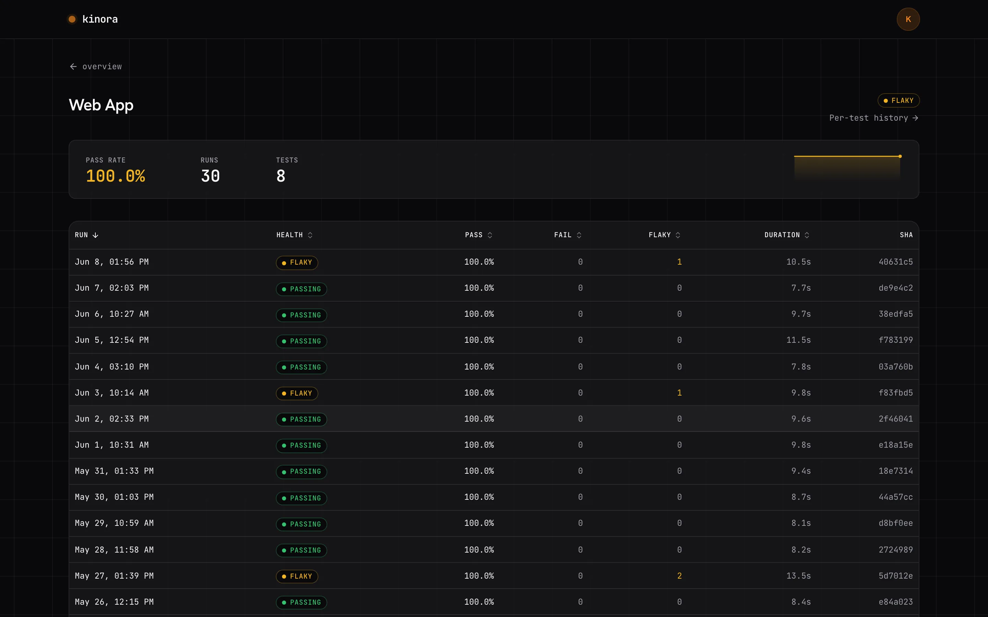988x617 pixels.
Task: Click the sparkline end point dot
Action: point(900,156)
